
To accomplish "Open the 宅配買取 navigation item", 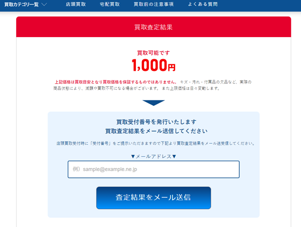I will [109, 4].
